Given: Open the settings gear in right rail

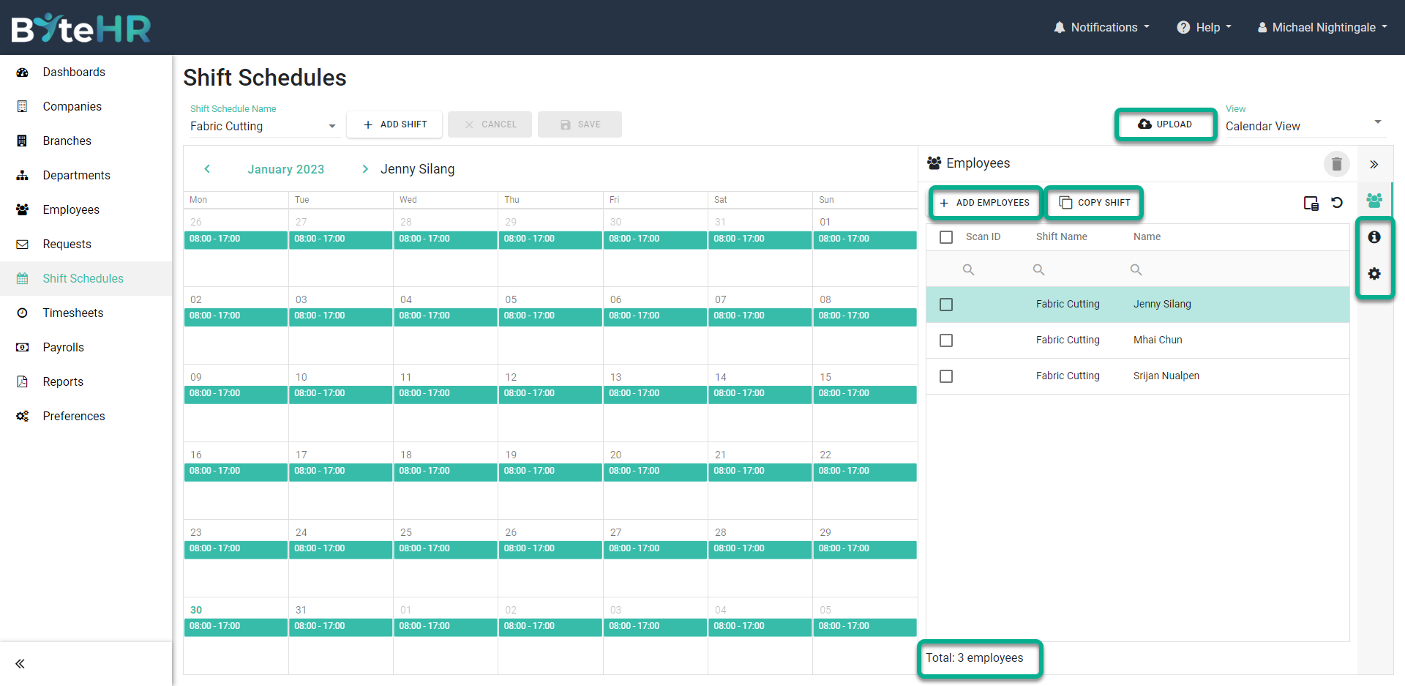Looking at the screenshot, I should pos(1374,274).
